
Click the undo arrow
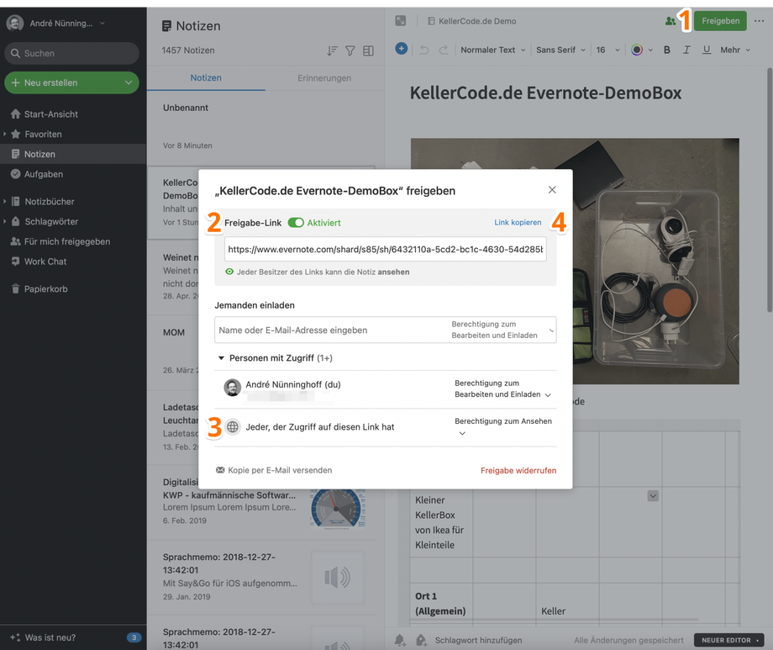click(x=424, y=50)
